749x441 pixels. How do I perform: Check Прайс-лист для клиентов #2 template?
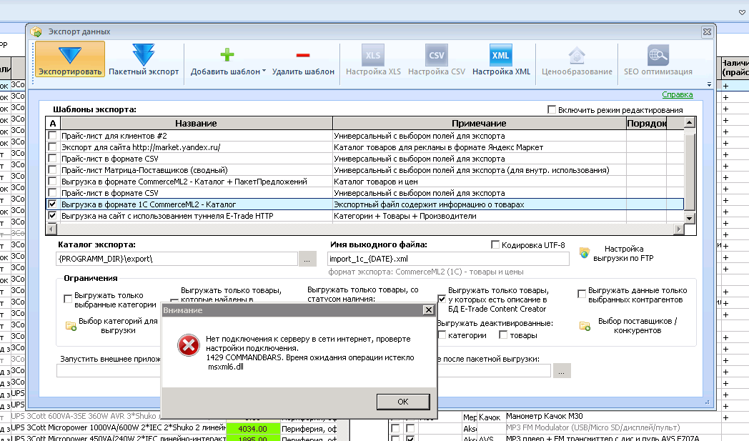53,136
